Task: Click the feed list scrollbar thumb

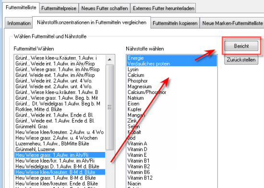Action: [109, 107]
